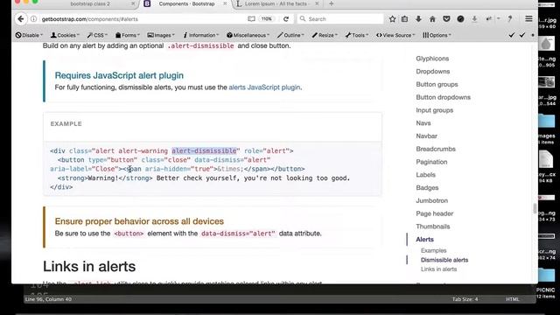The image size is (560, 315).
Task: Open the Images dropdown menu
Action: tap(161, 35)
